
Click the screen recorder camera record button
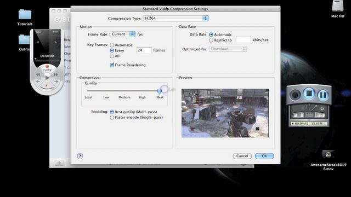coord(295,95)
